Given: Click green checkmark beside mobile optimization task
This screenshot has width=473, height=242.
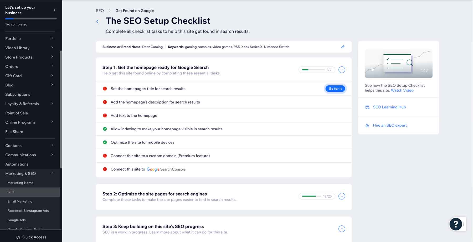Looking at the screenshot, I should 105,142.
